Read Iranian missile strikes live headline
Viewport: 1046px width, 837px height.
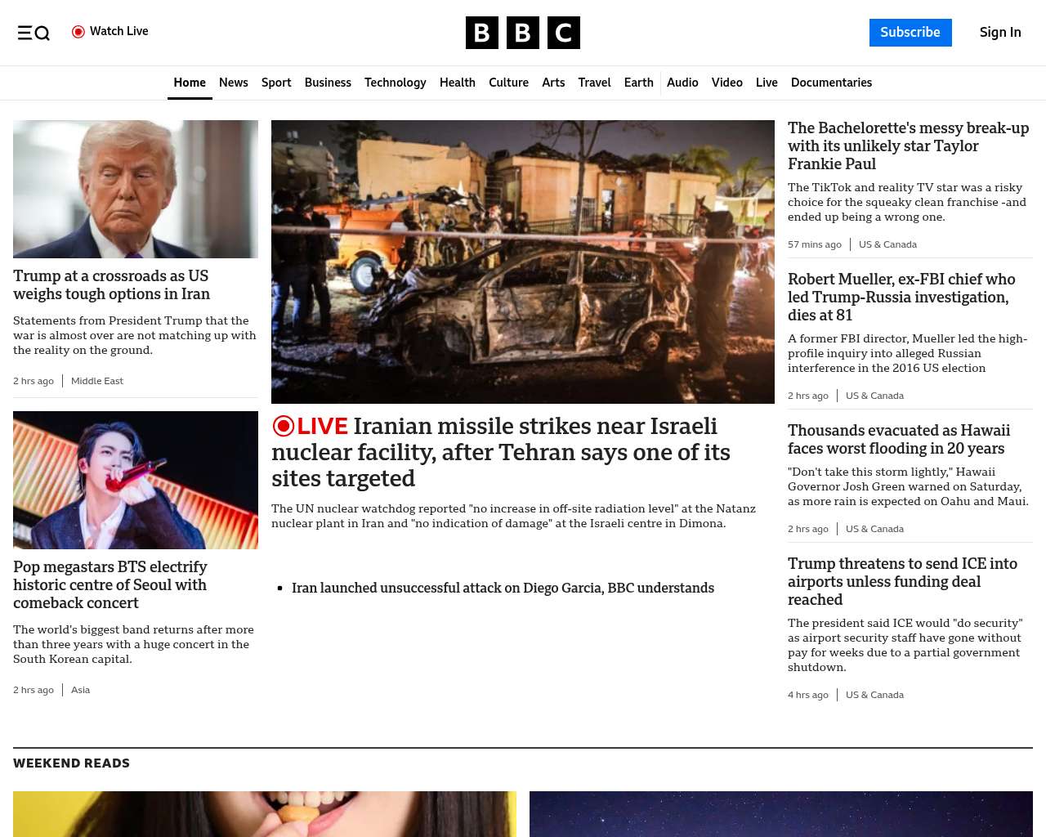point(500,452)
